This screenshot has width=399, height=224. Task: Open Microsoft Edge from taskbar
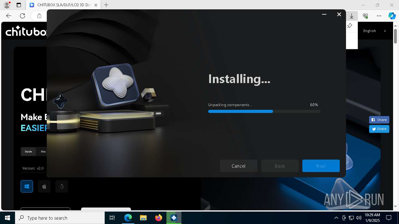(128, 218)
